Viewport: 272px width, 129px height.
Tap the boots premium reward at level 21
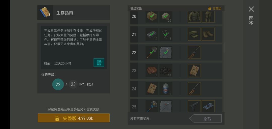click(208, 34)
